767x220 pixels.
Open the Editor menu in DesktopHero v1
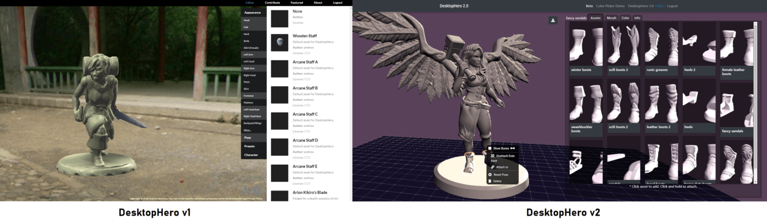click(x=250, y=3)
